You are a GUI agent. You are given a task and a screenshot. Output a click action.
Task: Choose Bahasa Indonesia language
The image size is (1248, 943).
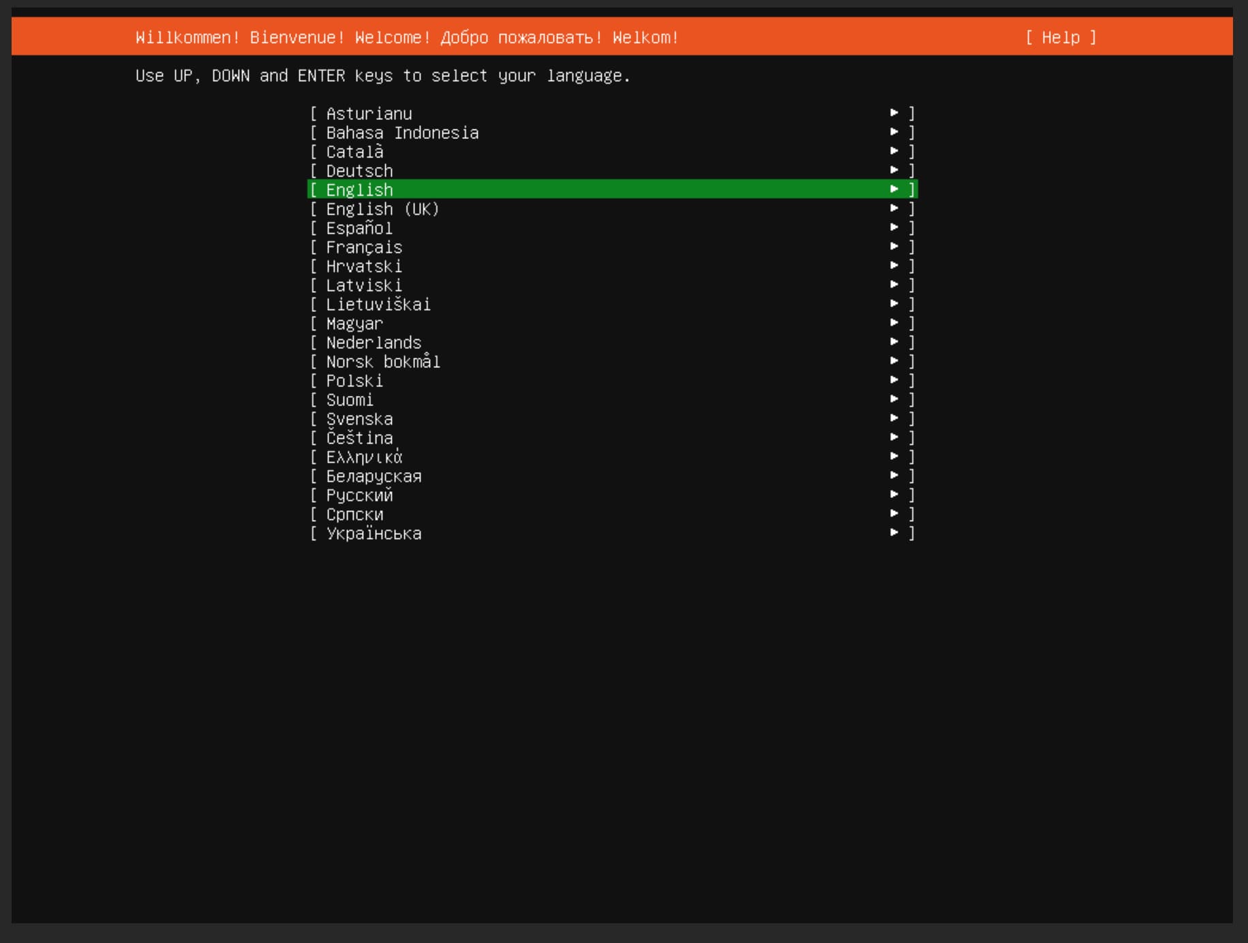(x=612, y=132)
